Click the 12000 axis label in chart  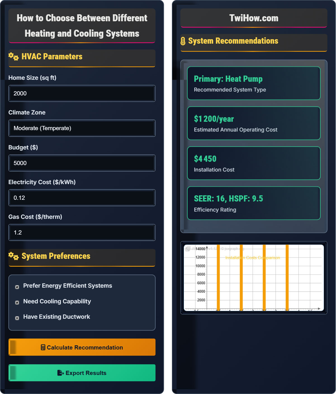[x=200, y=257]
